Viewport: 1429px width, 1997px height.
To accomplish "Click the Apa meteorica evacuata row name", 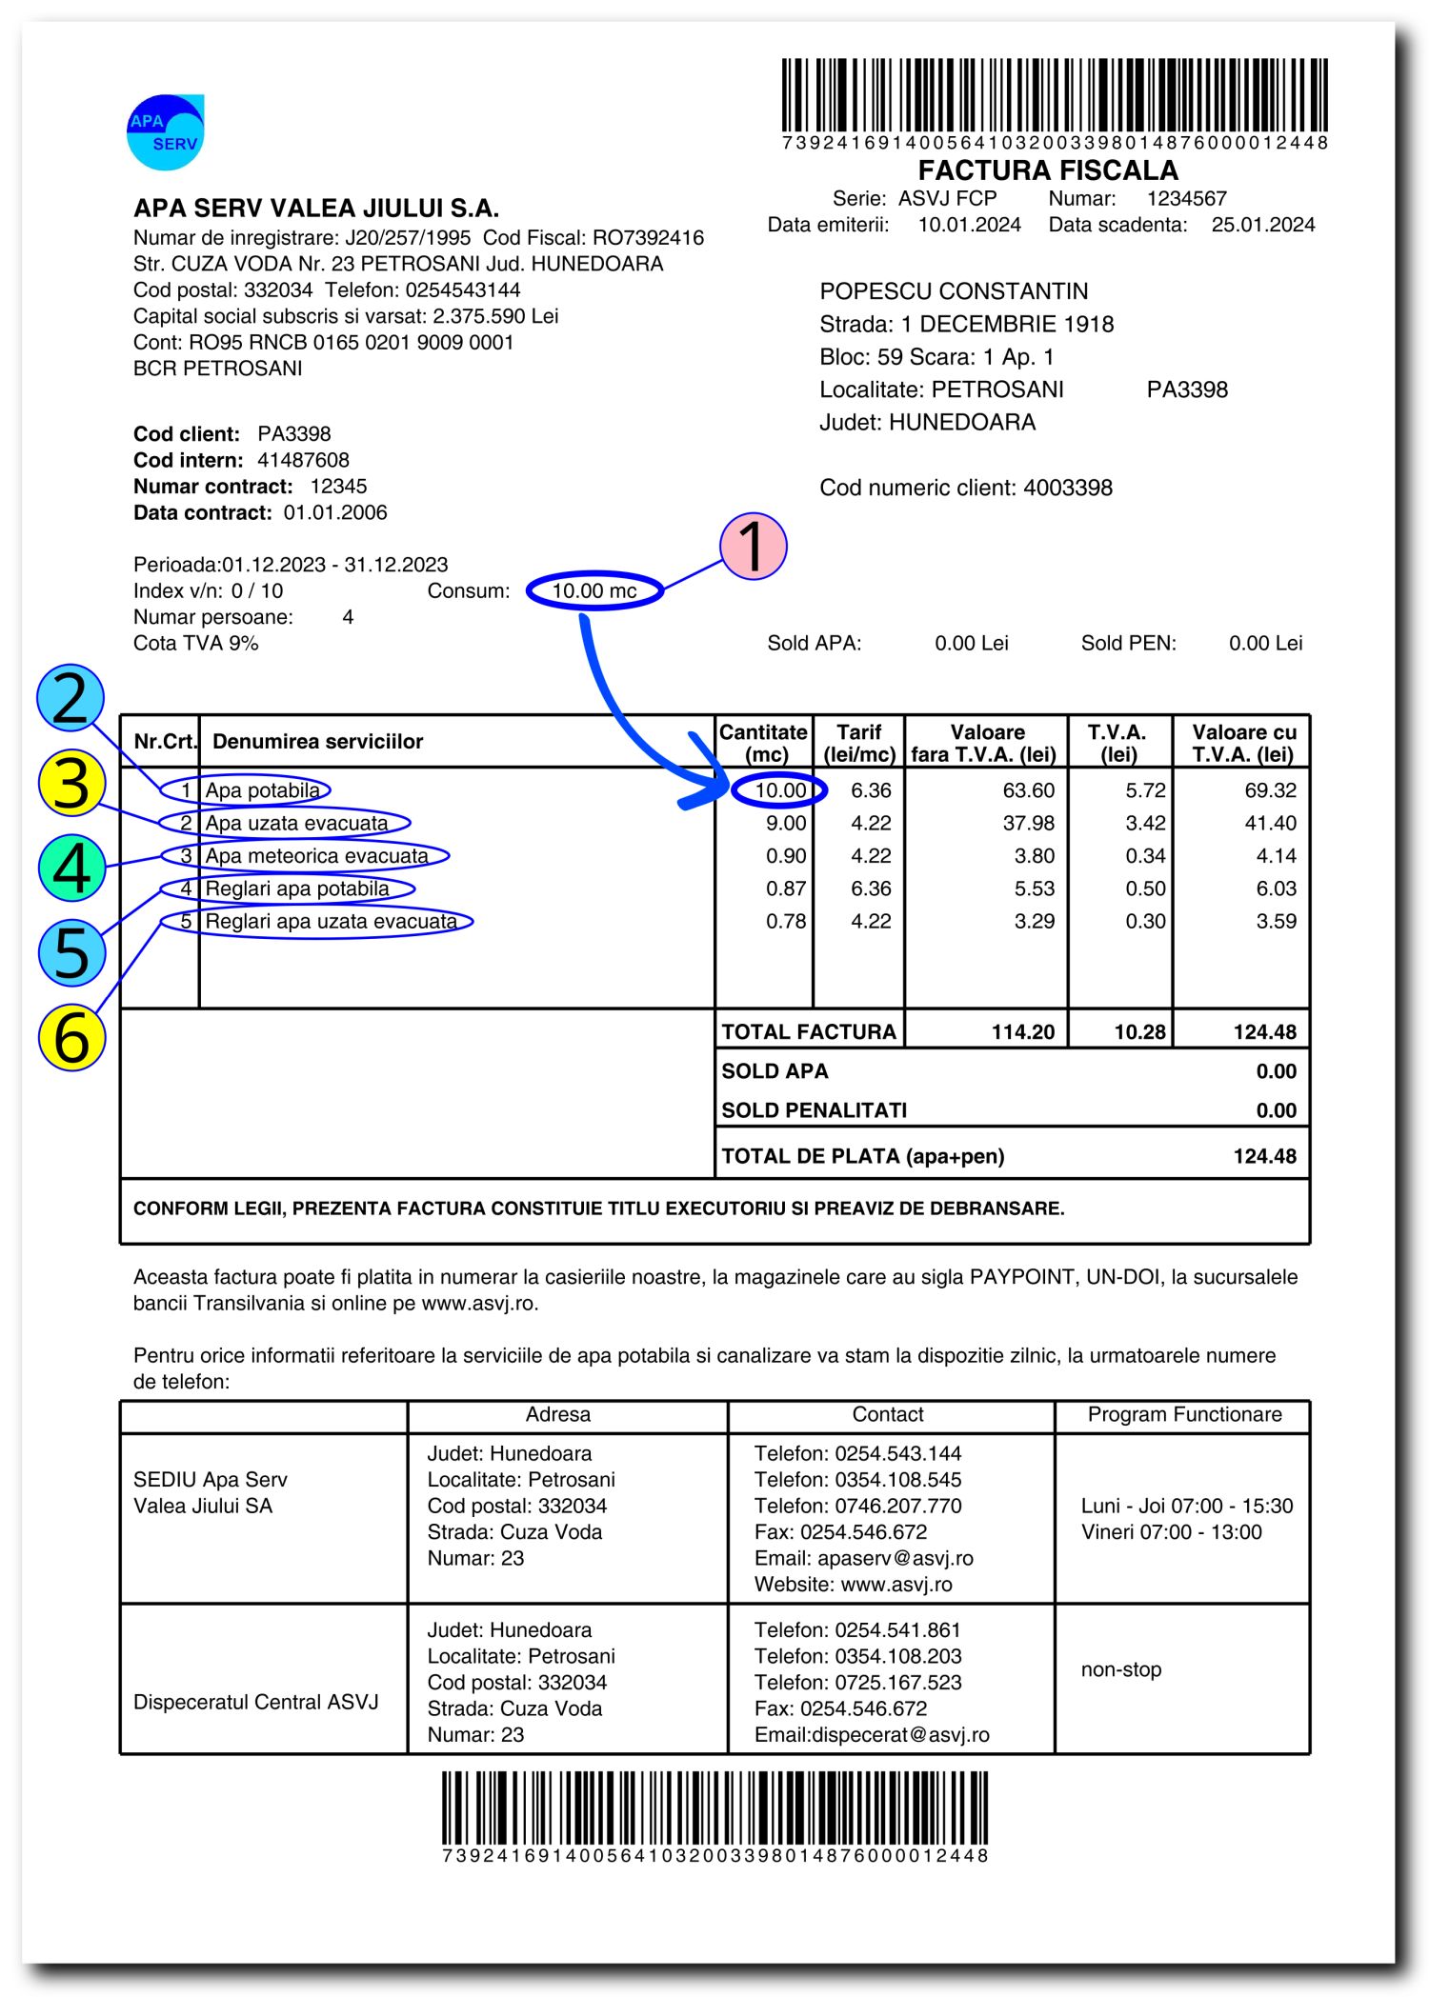I will [x=317, y=856].
